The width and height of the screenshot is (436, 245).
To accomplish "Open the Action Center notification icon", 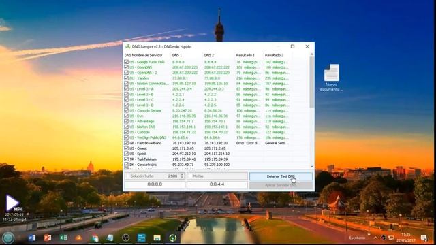I will click(424, 238).
